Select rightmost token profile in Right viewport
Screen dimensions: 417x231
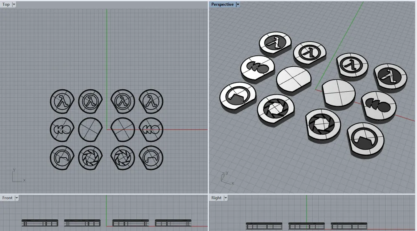point(349,226)
